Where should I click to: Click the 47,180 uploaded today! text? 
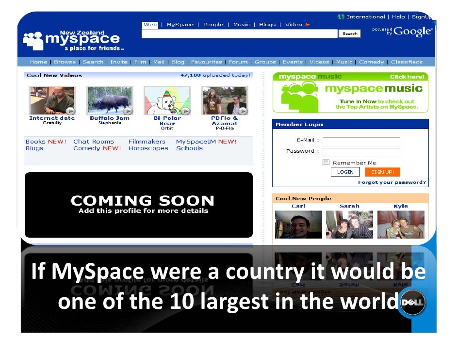pyautogui.click(x=215, y=75)
